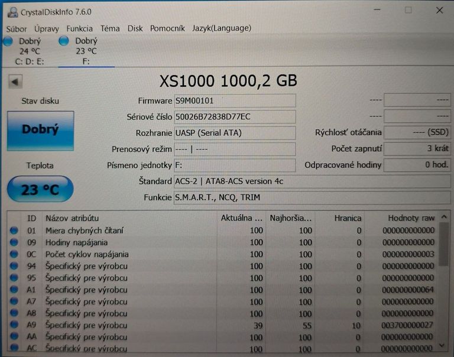The height and width of the screenshot is (357, 454).
Task: Click the Rýchlosť otáčania value (SSD)
Action: [x=417, y=132]
